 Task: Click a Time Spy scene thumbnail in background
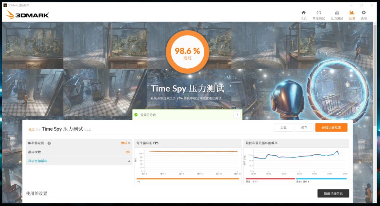[x=32, y=44]
